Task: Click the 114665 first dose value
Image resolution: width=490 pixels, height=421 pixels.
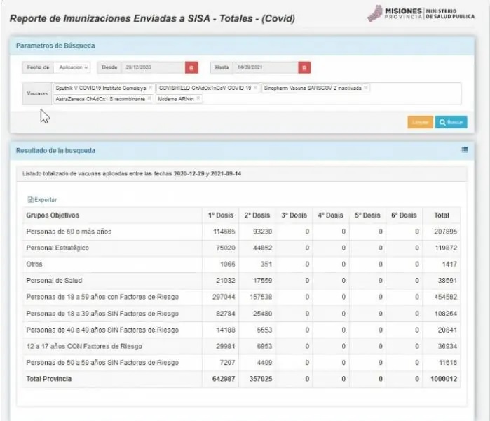Action: (x=224, y=232)
